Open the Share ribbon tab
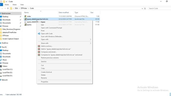This screenshot has height=96, width=171. (14, 5)
